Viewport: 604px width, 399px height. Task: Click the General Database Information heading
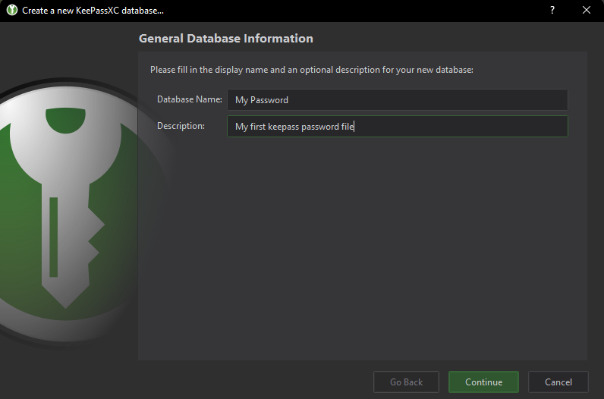point(225,39)
